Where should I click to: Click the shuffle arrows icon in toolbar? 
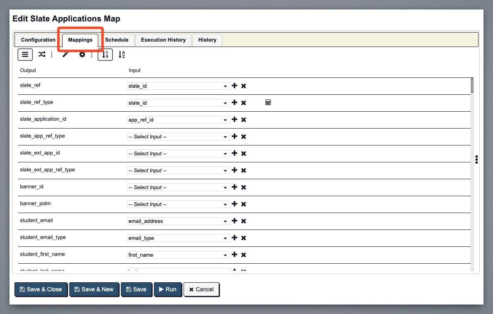point(42,54)
